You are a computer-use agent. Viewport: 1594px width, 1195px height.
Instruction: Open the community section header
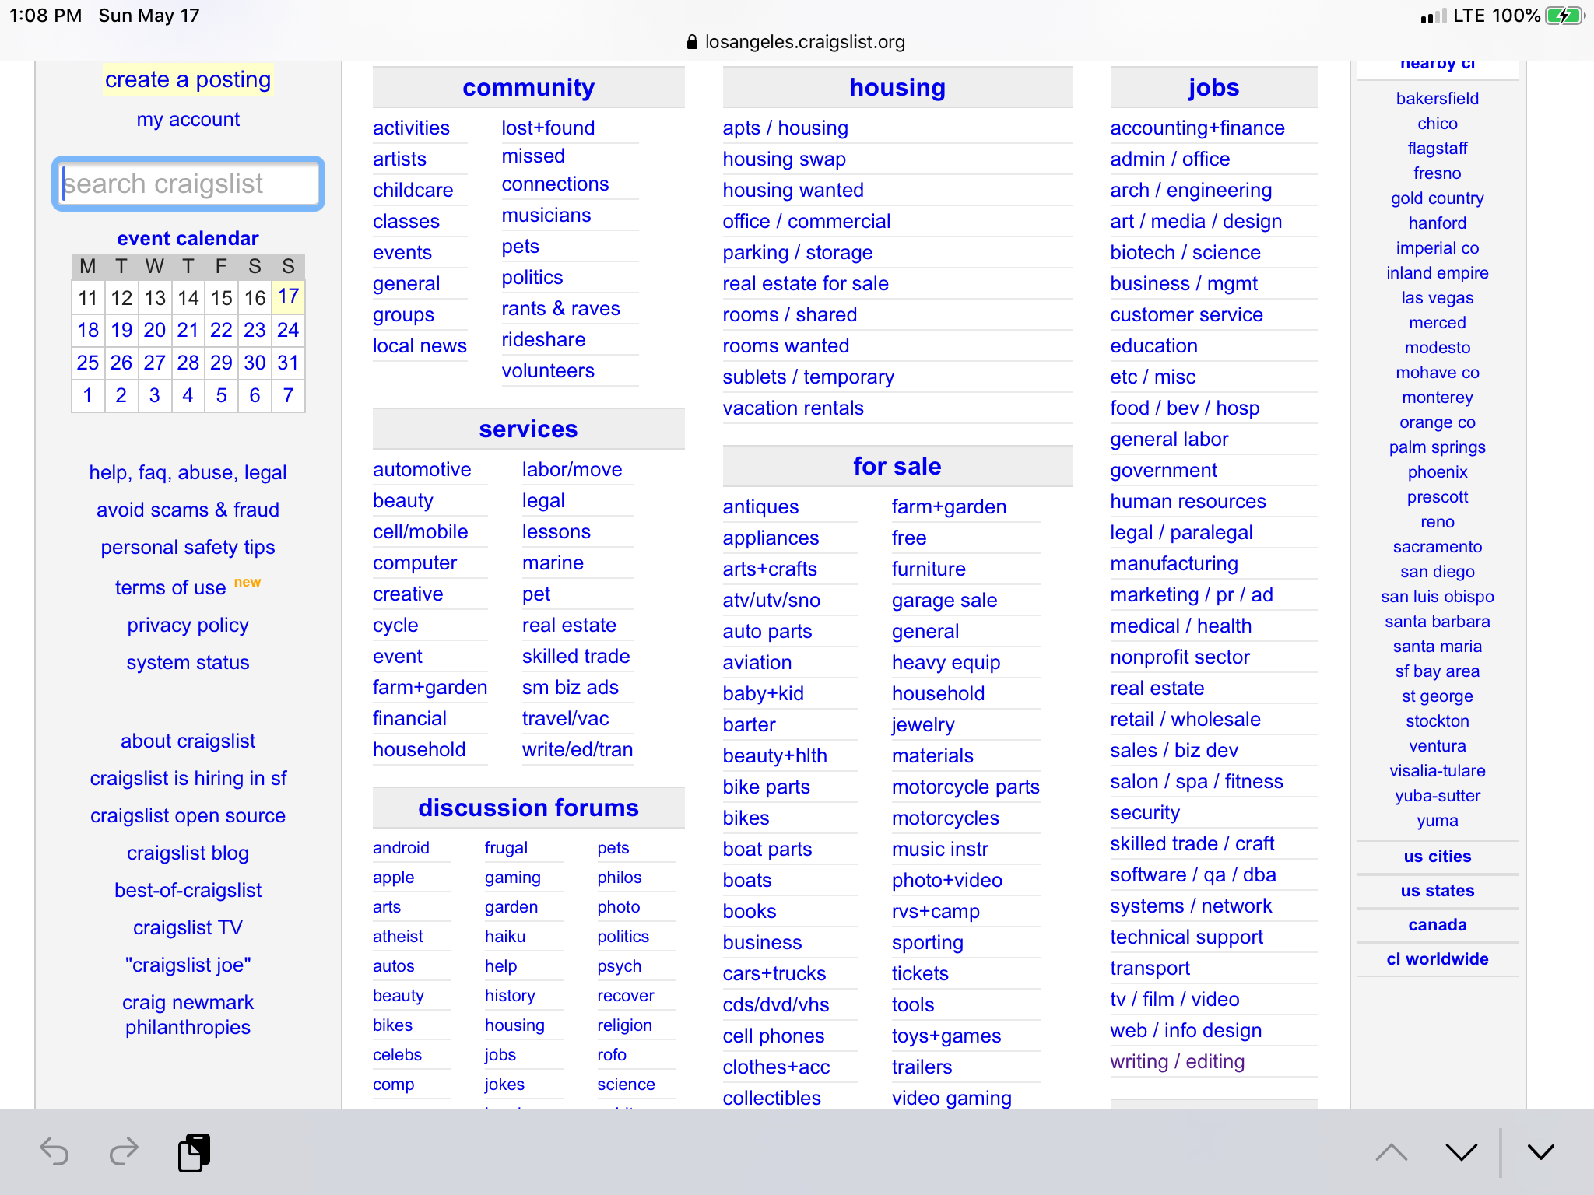pyautogui.click(x=528, y=88)
